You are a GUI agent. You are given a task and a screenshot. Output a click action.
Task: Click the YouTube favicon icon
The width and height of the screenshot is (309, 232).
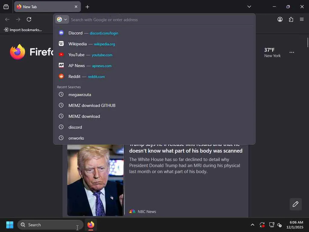tap(61, 54)
